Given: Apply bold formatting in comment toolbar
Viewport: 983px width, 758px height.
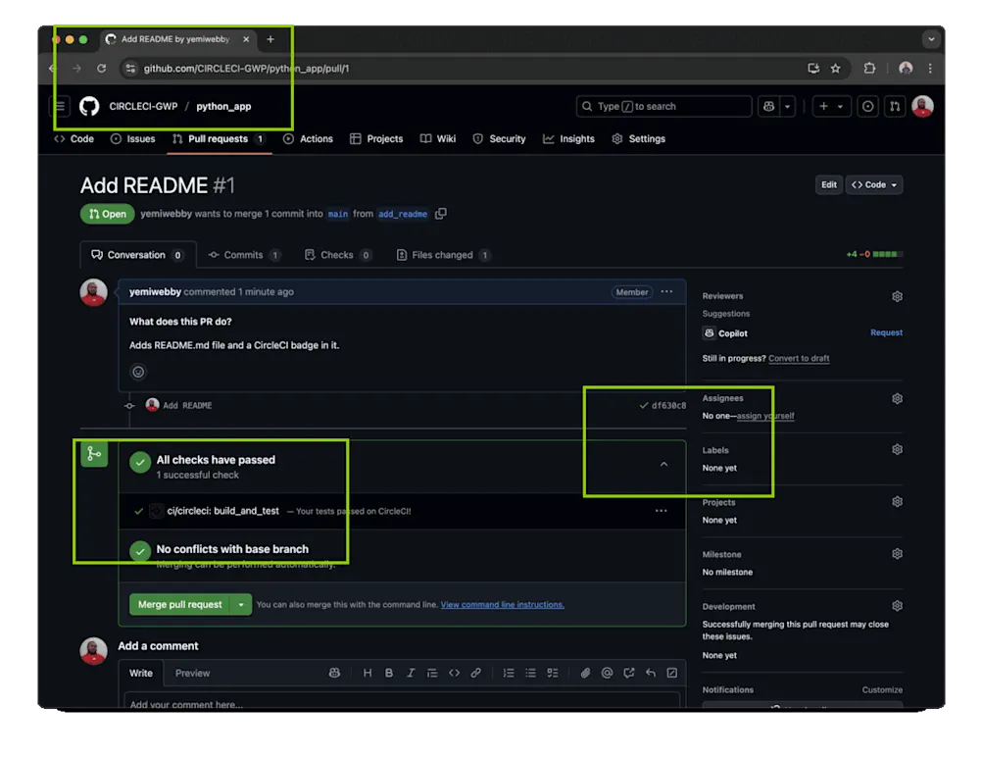Looking at the screenshot, I should pyautogui.click(x=389, y=673).
